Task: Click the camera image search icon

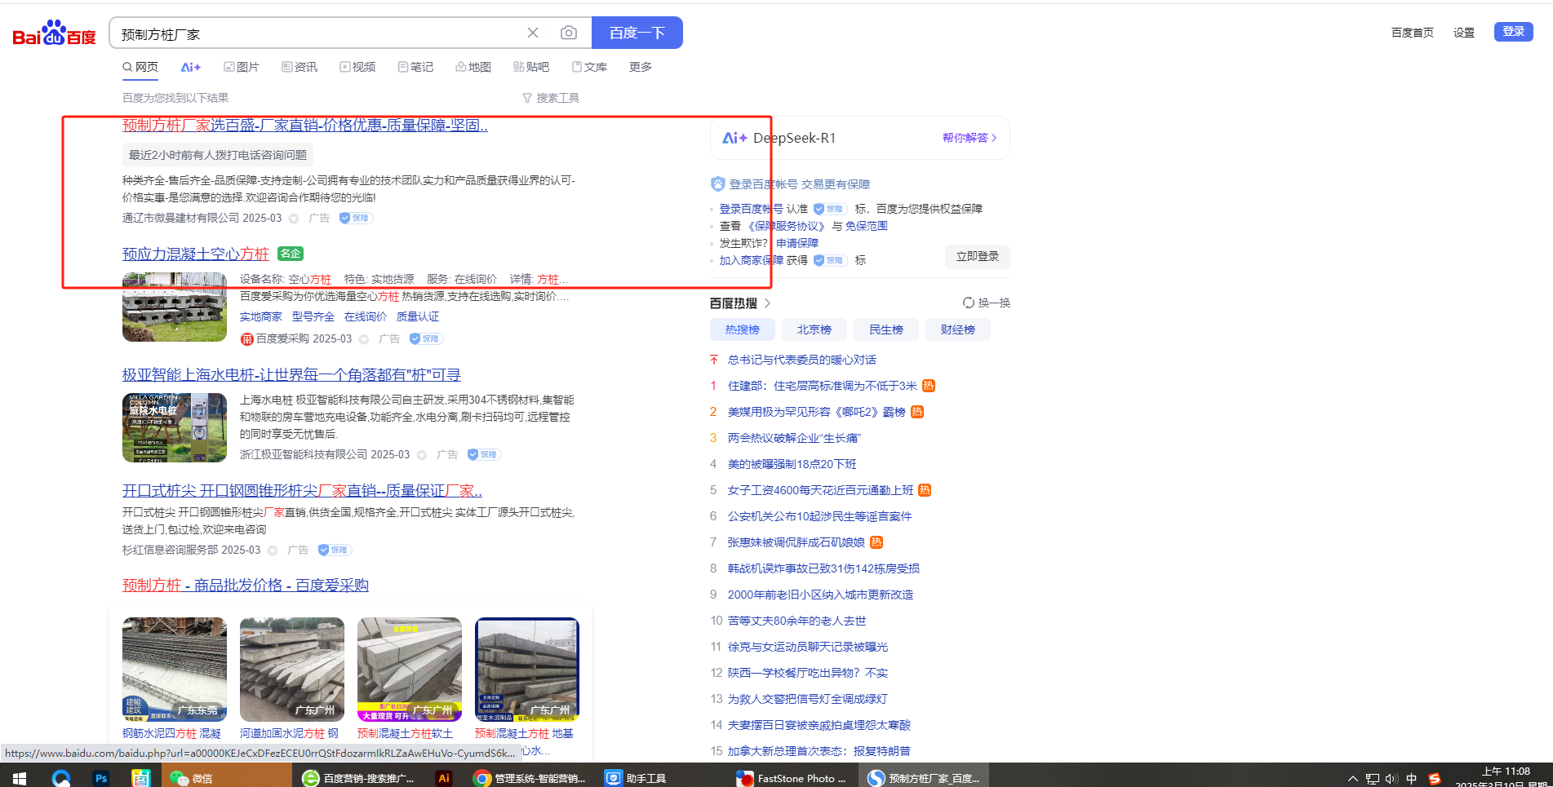Action: pyautogui.click(x=569, y=33)
